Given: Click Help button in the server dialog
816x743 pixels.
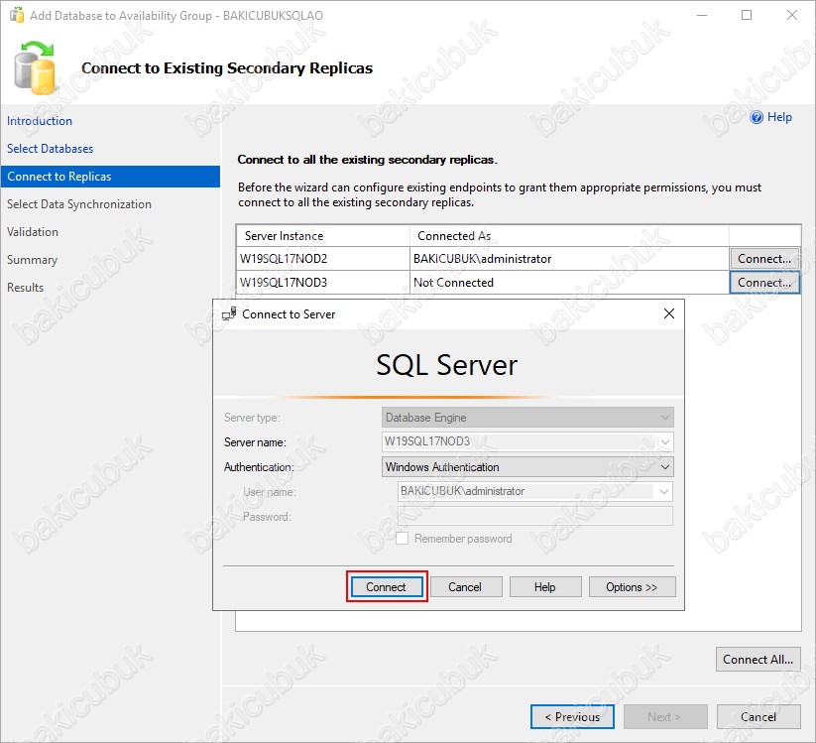Looking at the screenshot, I should pos(545,587).
